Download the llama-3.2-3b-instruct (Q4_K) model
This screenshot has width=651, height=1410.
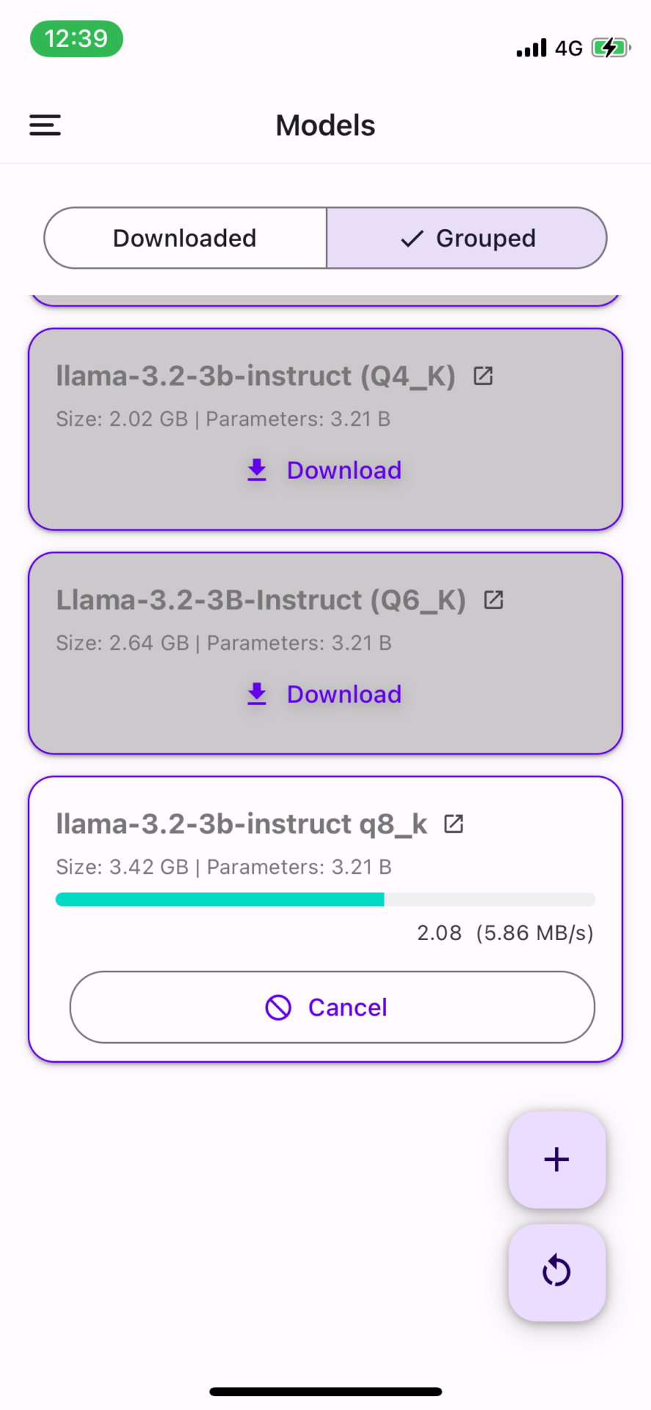tap(325, 470)
